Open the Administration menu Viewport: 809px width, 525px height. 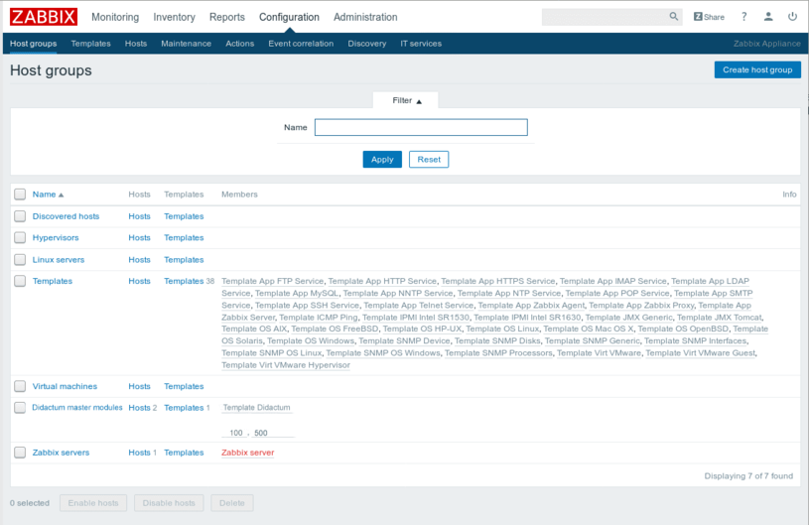click(365, 17)
